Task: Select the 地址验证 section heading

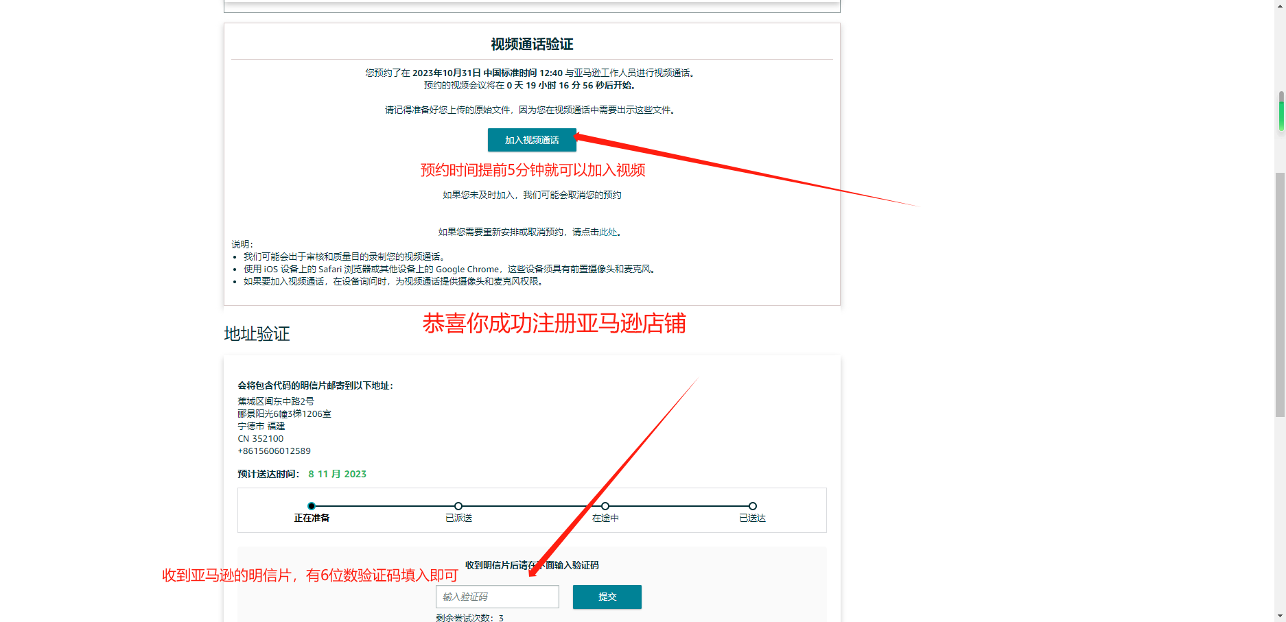Action: (257, 334)
